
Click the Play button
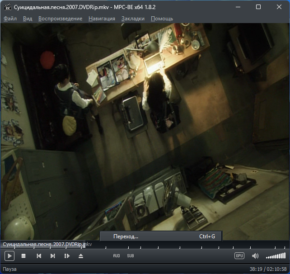[9, 256]
